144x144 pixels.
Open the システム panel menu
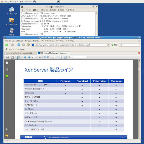tap(28, 2)
